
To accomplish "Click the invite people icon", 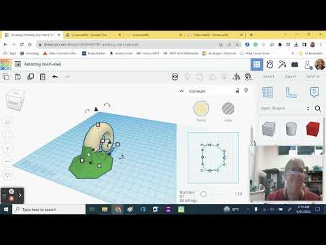I will point(308,65).
